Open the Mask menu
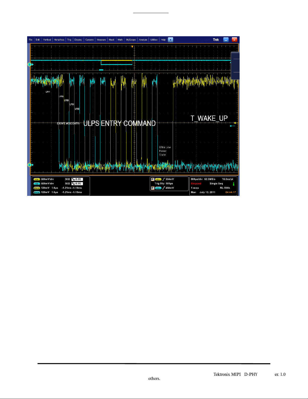Image resolution: width=308 pixels, height=399 pixels. 112,40
